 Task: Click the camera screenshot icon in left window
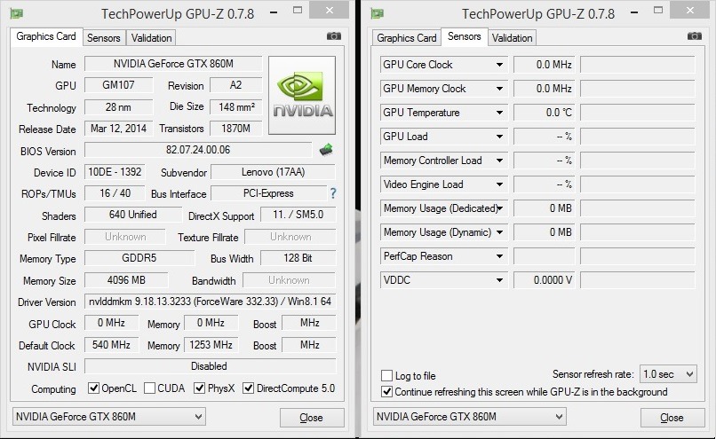[333, 36]
